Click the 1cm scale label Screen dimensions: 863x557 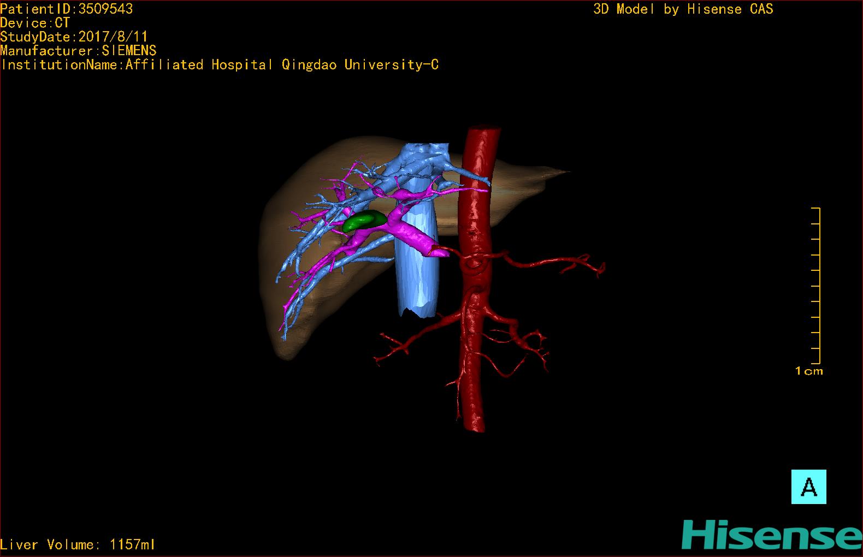click(809, 371)
